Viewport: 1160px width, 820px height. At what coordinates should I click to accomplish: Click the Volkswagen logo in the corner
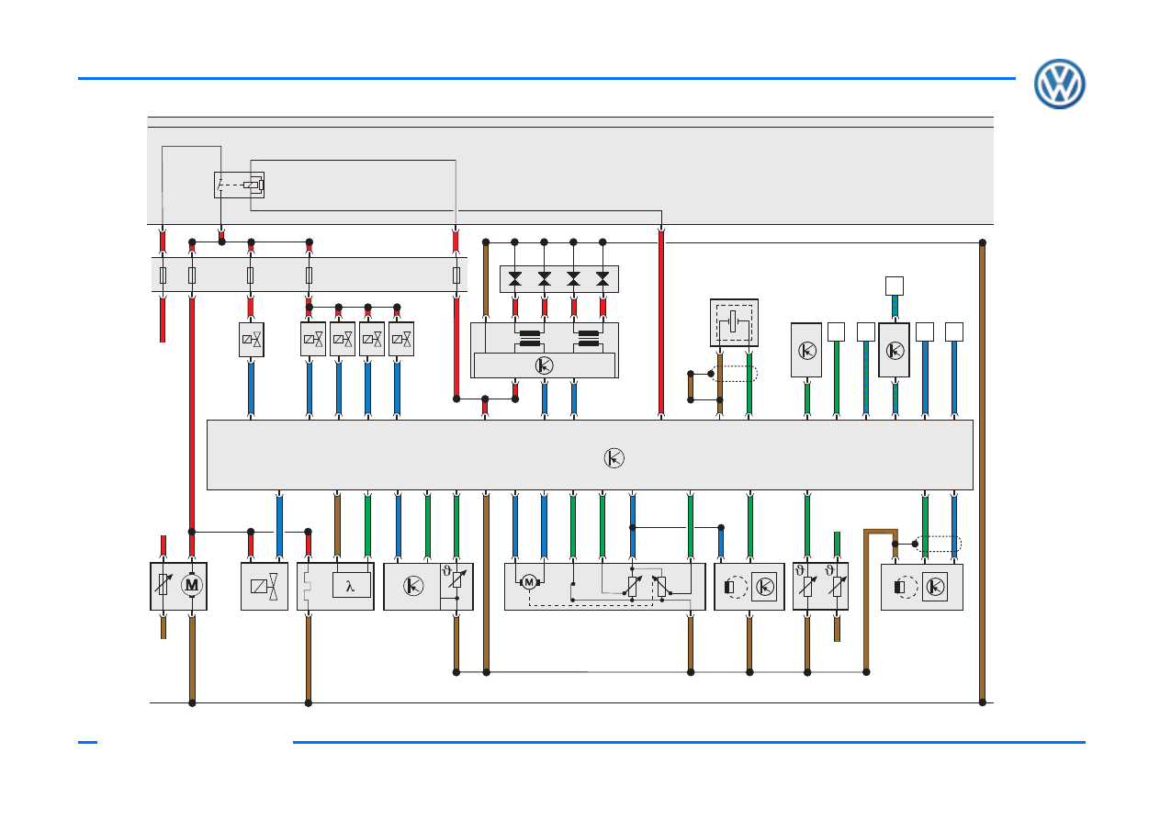(x=1059, y=84)
